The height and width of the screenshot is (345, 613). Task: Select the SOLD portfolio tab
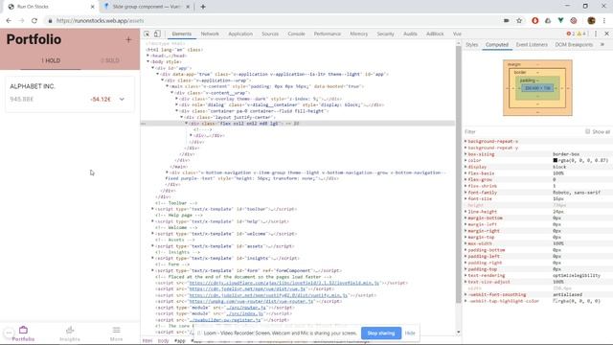click(110, 60)
